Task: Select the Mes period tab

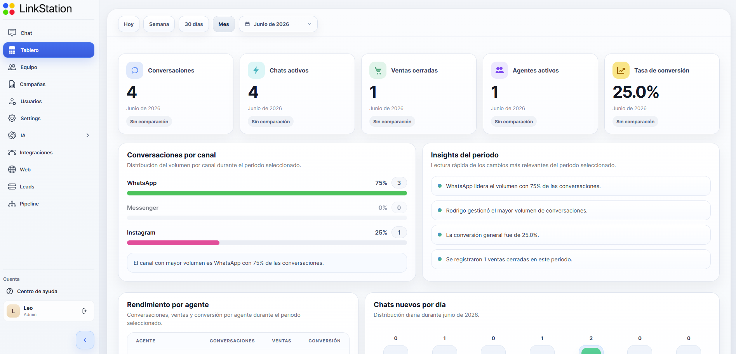Action: (x=224, y=24)
